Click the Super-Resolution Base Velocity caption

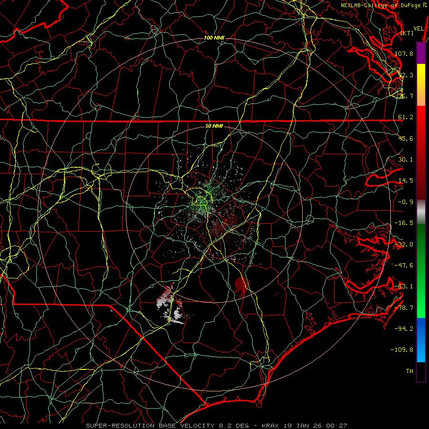point(217,426)
